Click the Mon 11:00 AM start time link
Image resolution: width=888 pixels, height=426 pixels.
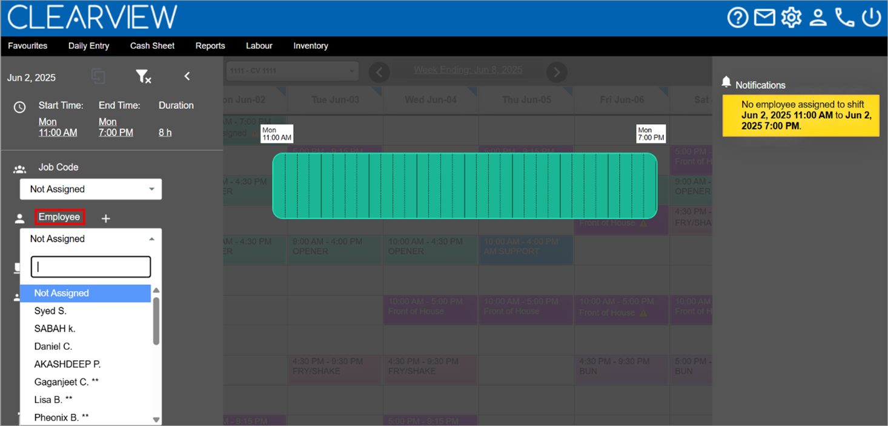(x=58, y=127)
